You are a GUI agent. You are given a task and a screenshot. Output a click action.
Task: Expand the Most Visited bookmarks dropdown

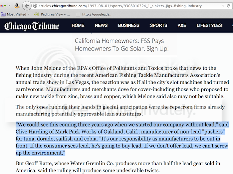[x=29, y=14]
